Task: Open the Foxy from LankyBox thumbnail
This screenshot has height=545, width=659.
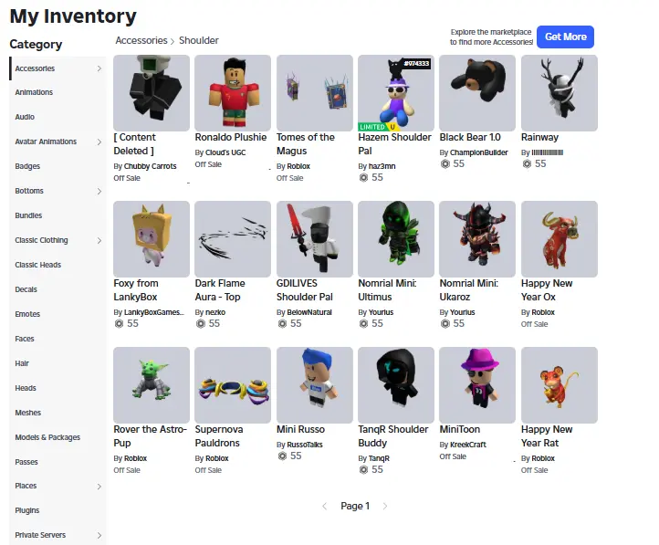Action: point(152,238)
